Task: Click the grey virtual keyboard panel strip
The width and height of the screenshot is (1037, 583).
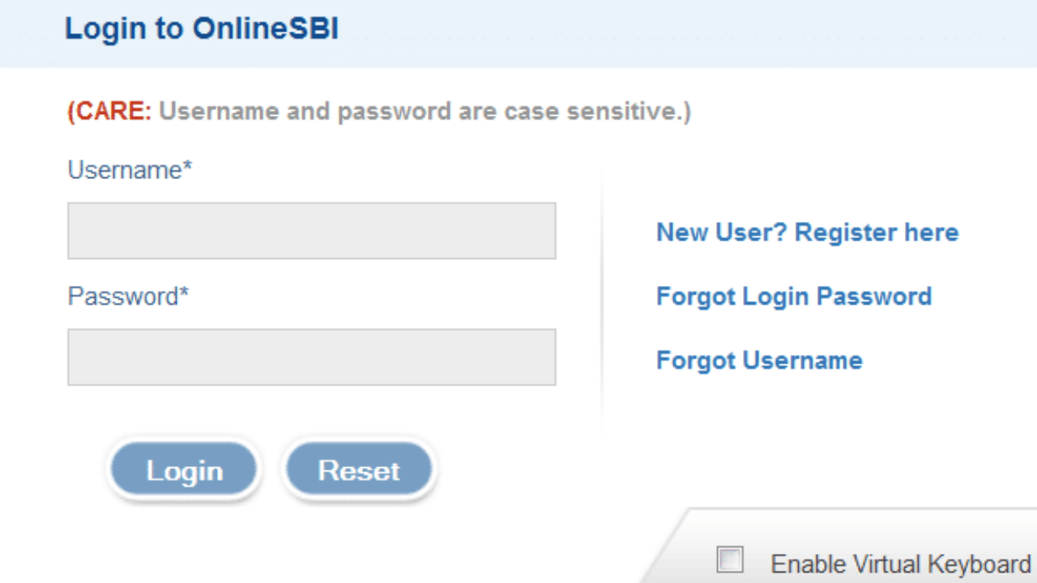Action: (843, 547)
